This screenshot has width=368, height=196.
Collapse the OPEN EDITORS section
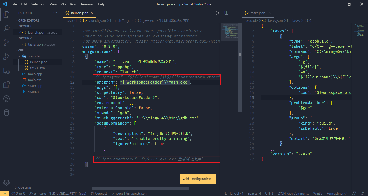(29, 20)
